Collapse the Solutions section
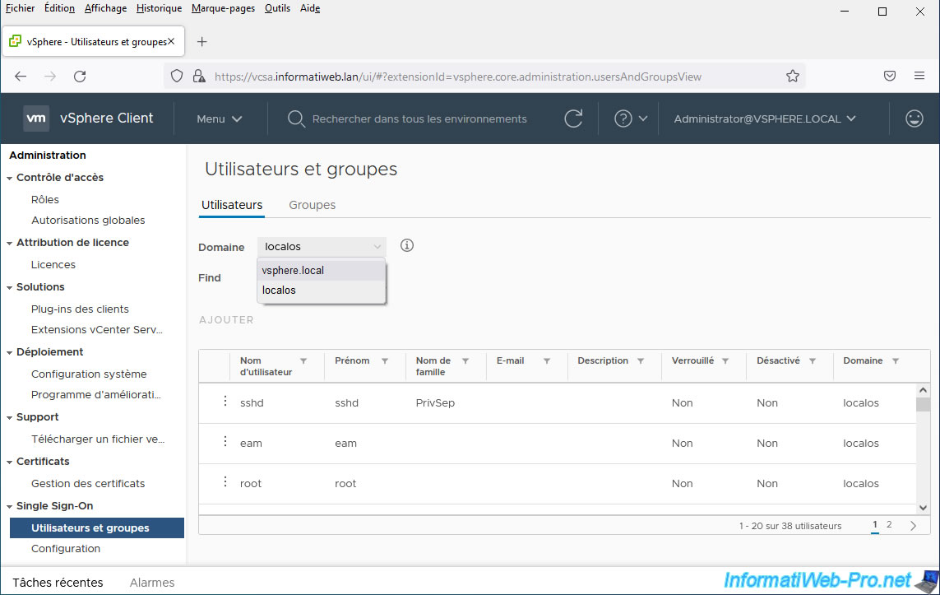 [10, 288]
